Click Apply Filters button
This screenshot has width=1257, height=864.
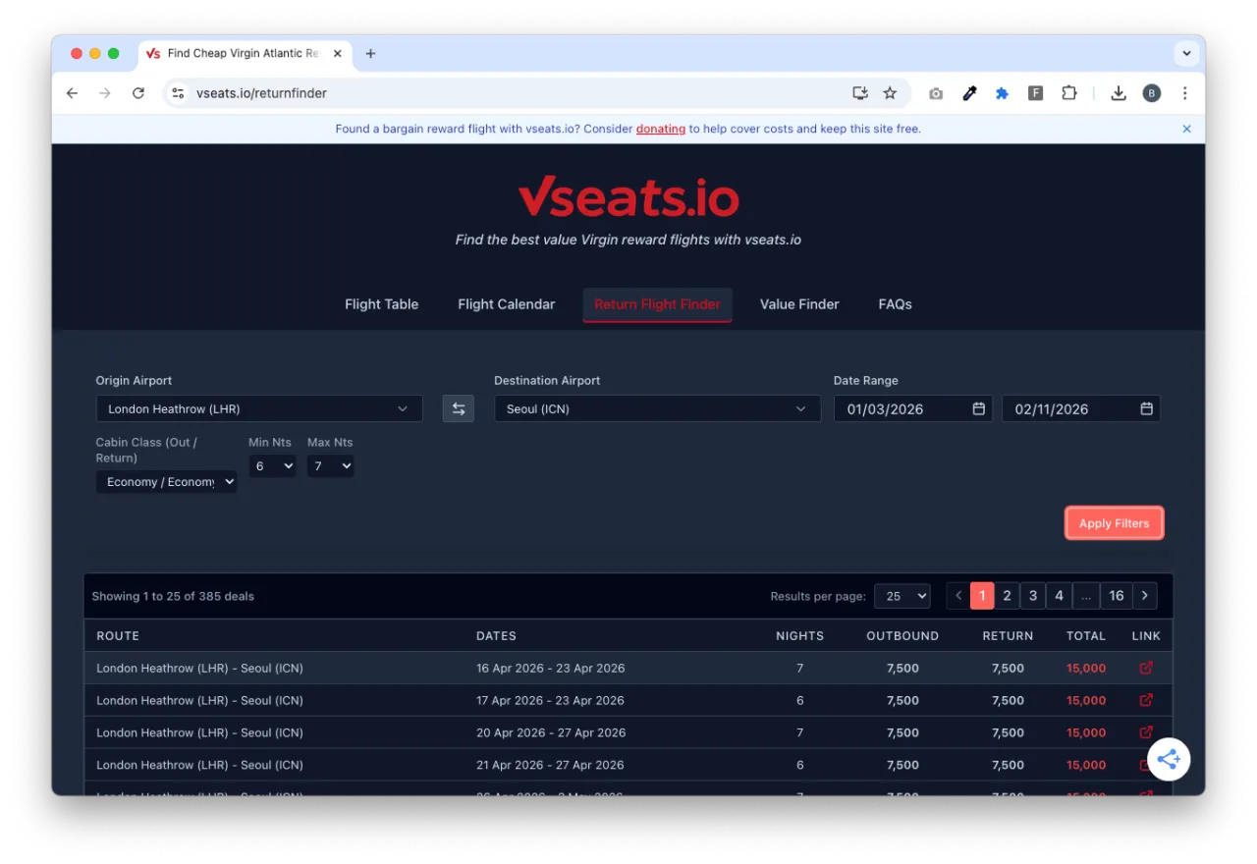pos(1114,523)
